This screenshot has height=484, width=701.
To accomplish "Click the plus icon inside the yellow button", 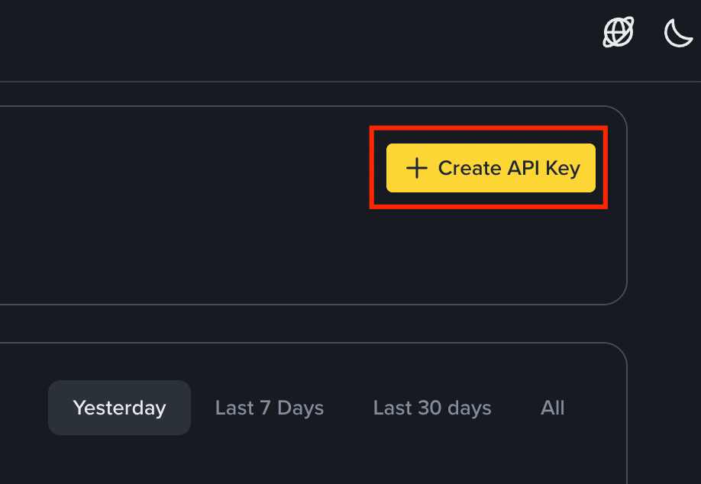I will click(417, 168).
